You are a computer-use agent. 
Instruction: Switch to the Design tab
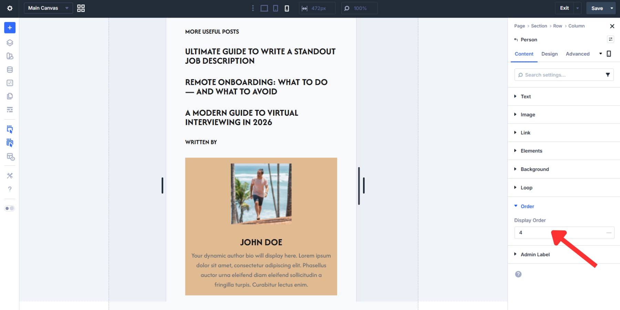(x=549, y=54)
